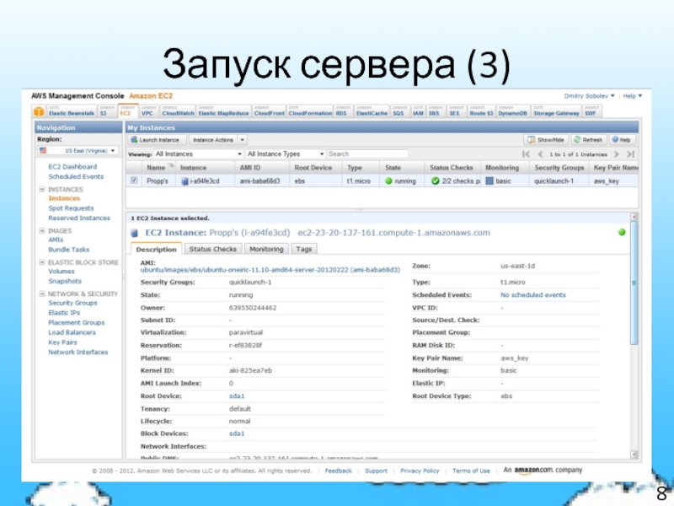Image resolution: width=674 pixels, height=506 pixels.
Task: Click scroll down arrow of details panel
Action: [x=634, y=455]
